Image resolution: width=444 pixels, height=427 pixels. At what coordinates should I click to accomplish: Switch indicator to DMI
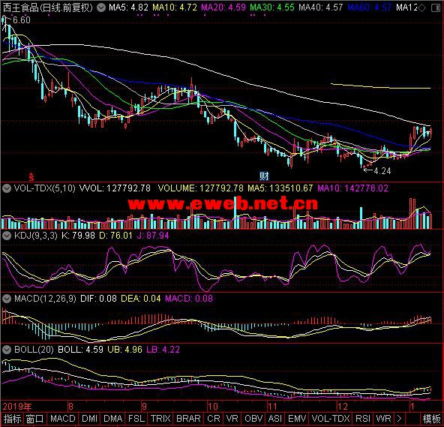tap(89, 419)
